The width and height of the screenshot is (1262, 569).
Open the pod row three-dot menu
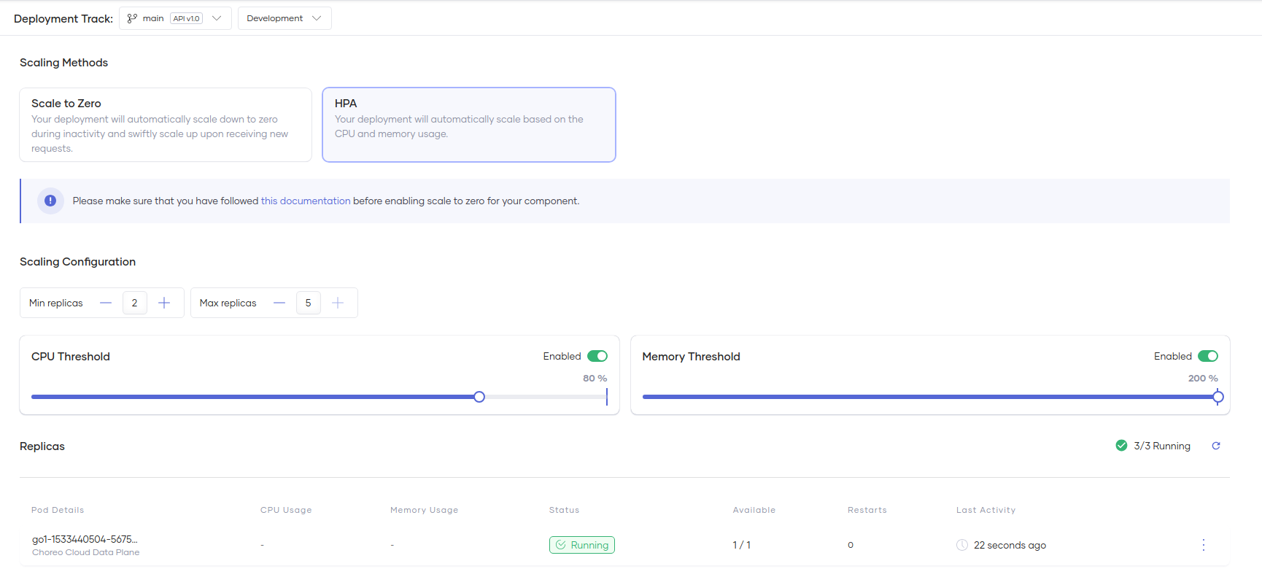pyautogui.click(x=1204, y=545)
